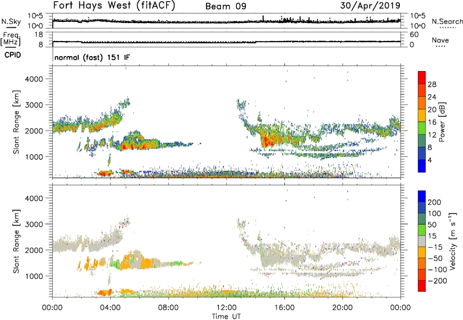Click the Power colorbar segment between 16 and 20
463x320 pixels.
click(x=422, y=116)
